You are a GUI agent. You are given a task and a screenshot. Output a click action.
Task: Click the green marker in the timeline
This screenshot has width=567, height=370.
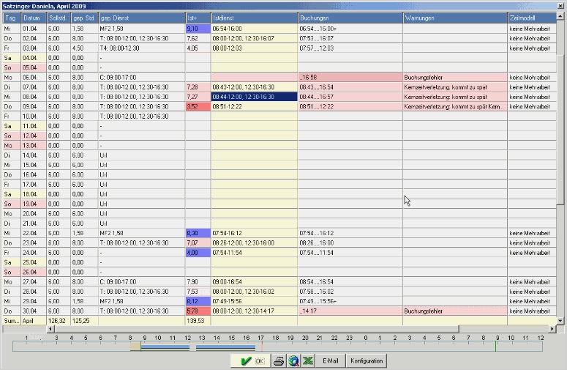495,346
